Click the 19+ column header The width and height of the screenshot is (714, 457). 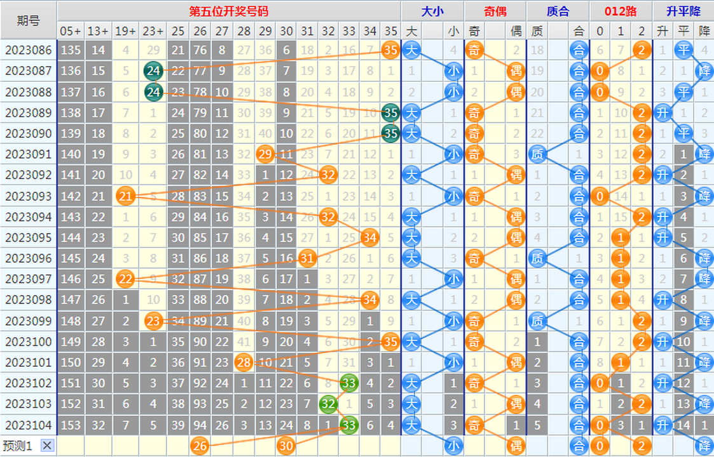click(126, 31)
